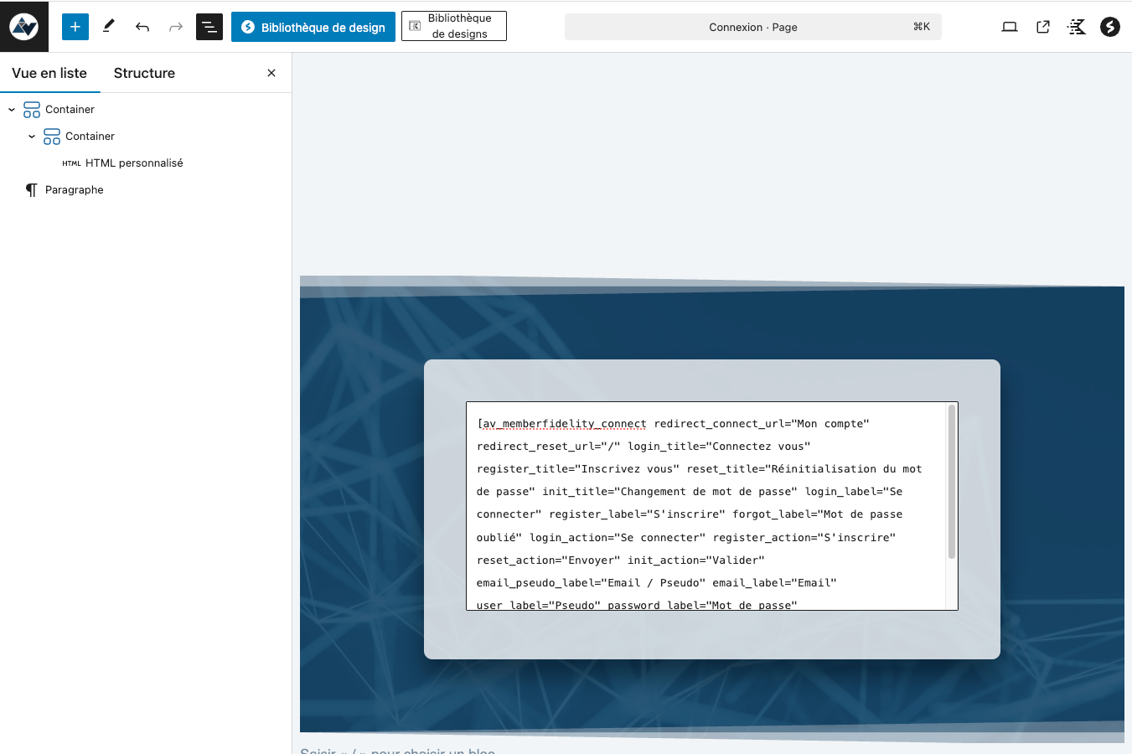Select the Paragraphe block via its ¶ icon
This screenshot has width=1132, height=754.
pyautogui.click(x=31, y=189)
